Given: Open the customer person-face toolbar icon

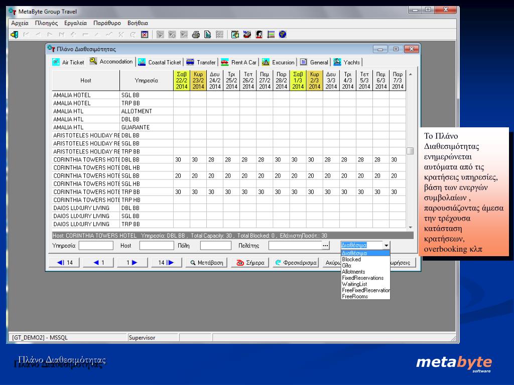Looking at the screenshot, I should coord(259,35).
